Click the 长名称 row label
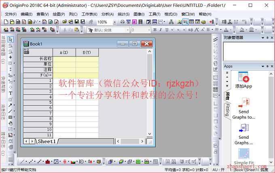 38,59
